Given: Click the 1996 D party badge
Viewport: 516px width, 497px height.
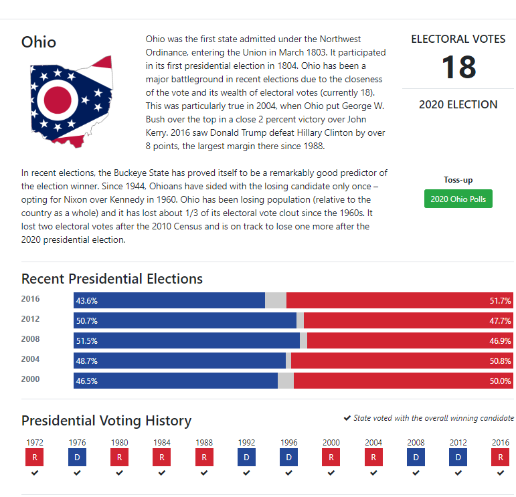Looking at the screenshot, I should 288,458.
